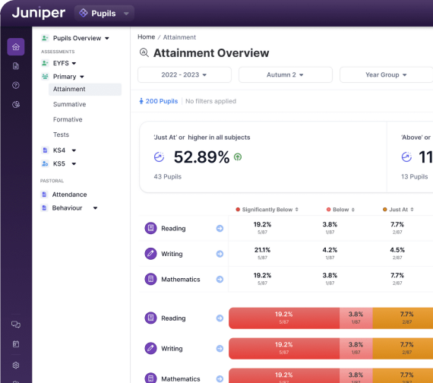The height and width of the screenshot is (383, 433).
Task: Click Writing 21.1% Significantly Below cell
Action: click(262, 253)
